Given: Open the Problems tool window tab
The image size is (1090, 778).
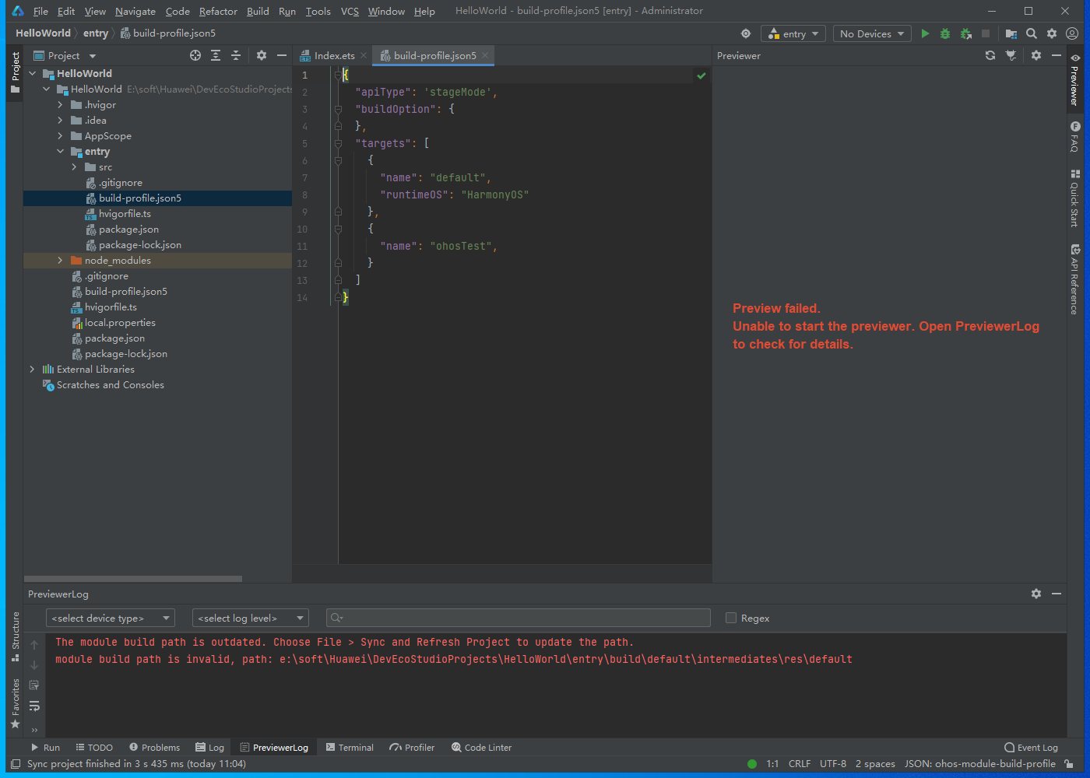Looking at the screenshot, I should (x=154, y=747).
